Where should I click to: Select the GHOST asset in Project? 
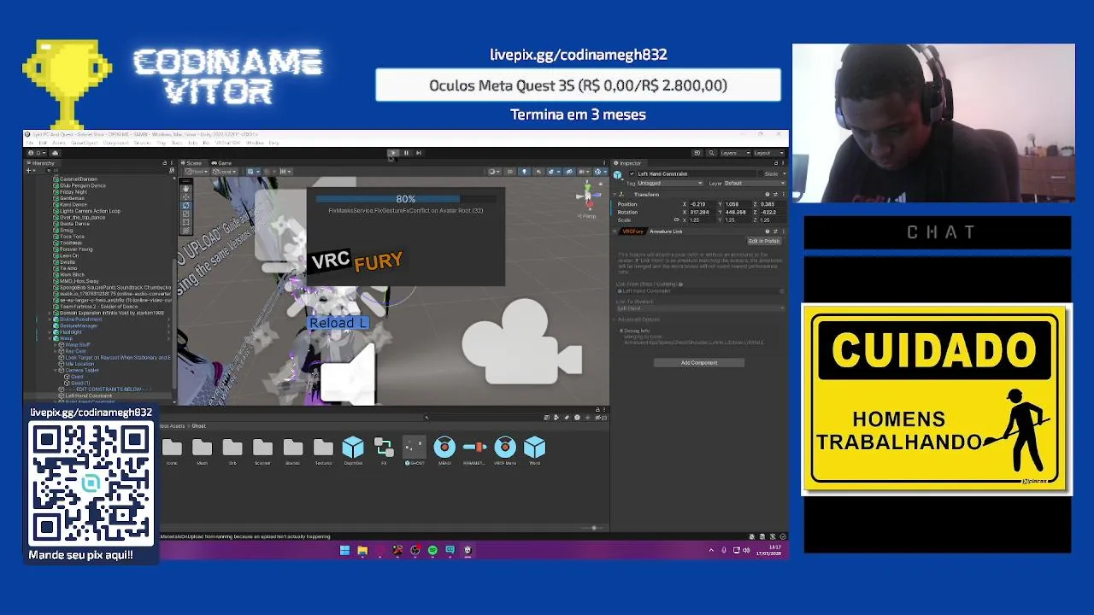pyautogui.click(x=414, y=452)
